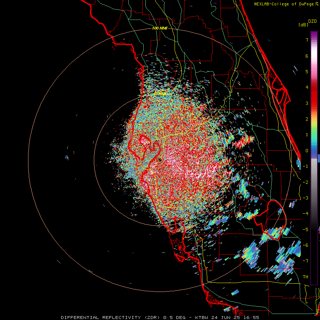Screen dimensions: 320x320
Task: Click the 100 NMI range ring label
Action: 160,28
